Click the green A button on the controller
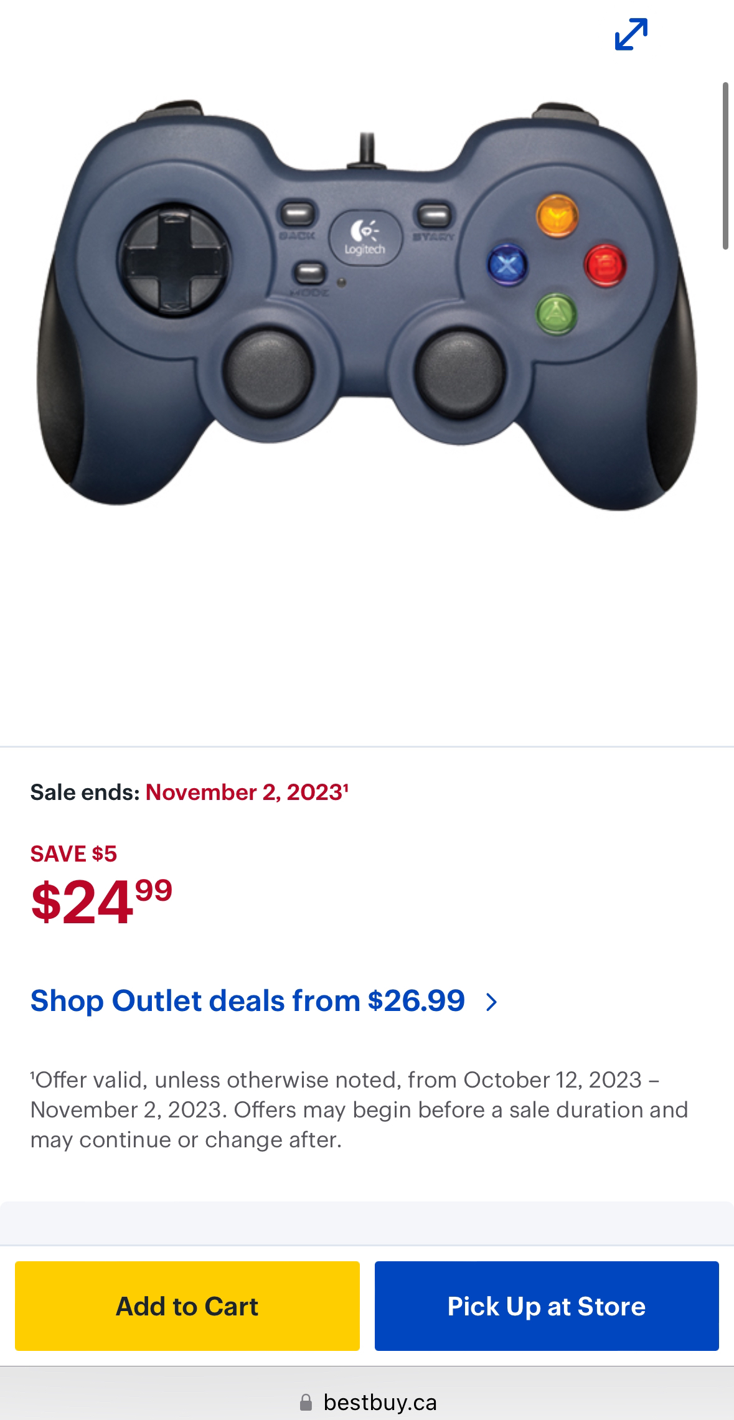The width and height of the screenshot is (734, 1420). tap(556, 314)
